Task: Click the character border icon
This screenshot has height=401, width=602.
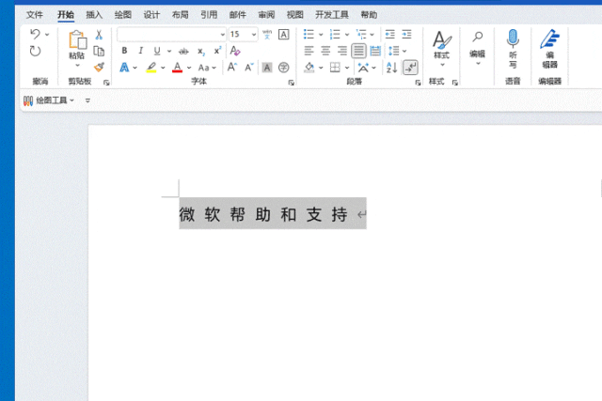Action: (284, 35)
